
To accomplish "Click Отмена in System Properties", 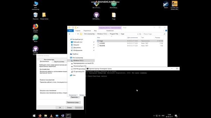I will (69, 108).
